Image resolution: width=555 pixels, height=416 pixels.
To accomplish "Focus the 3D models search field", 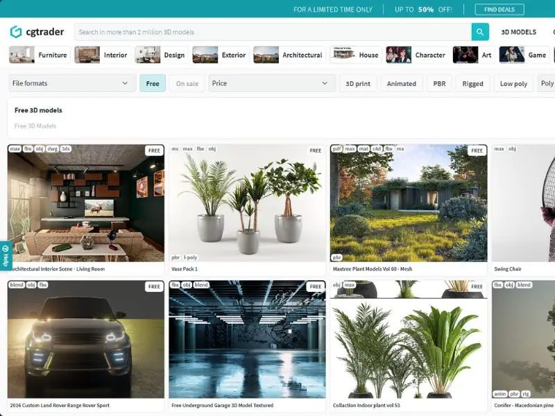I will tap(273, 32).
